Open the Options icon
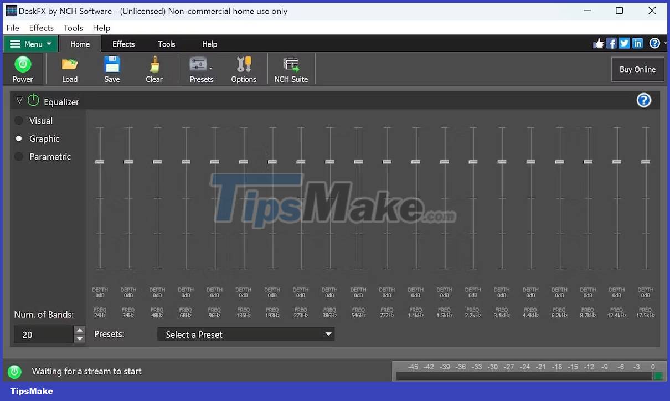 pyautogui.click(x=244, y=68)
